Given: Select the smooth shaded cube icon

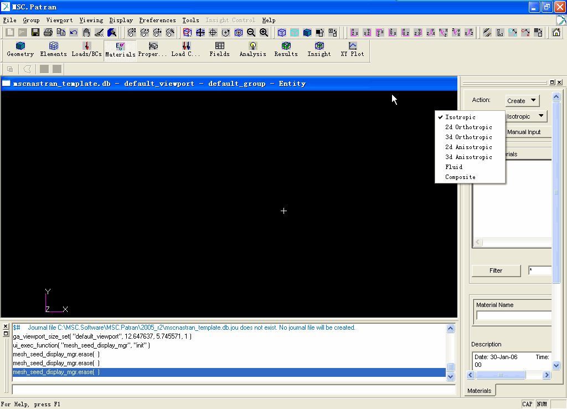Looking at the screenshot, I should coord(307,33).
